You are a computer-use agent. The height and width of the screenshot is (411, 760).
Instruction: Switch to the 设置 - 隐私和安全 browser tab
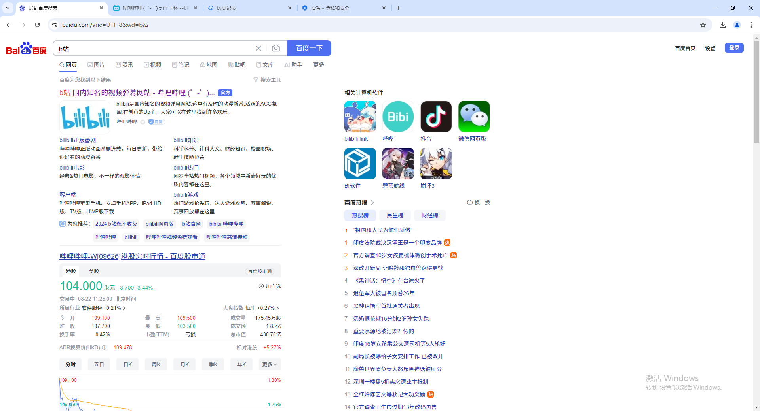pos(344,8)
